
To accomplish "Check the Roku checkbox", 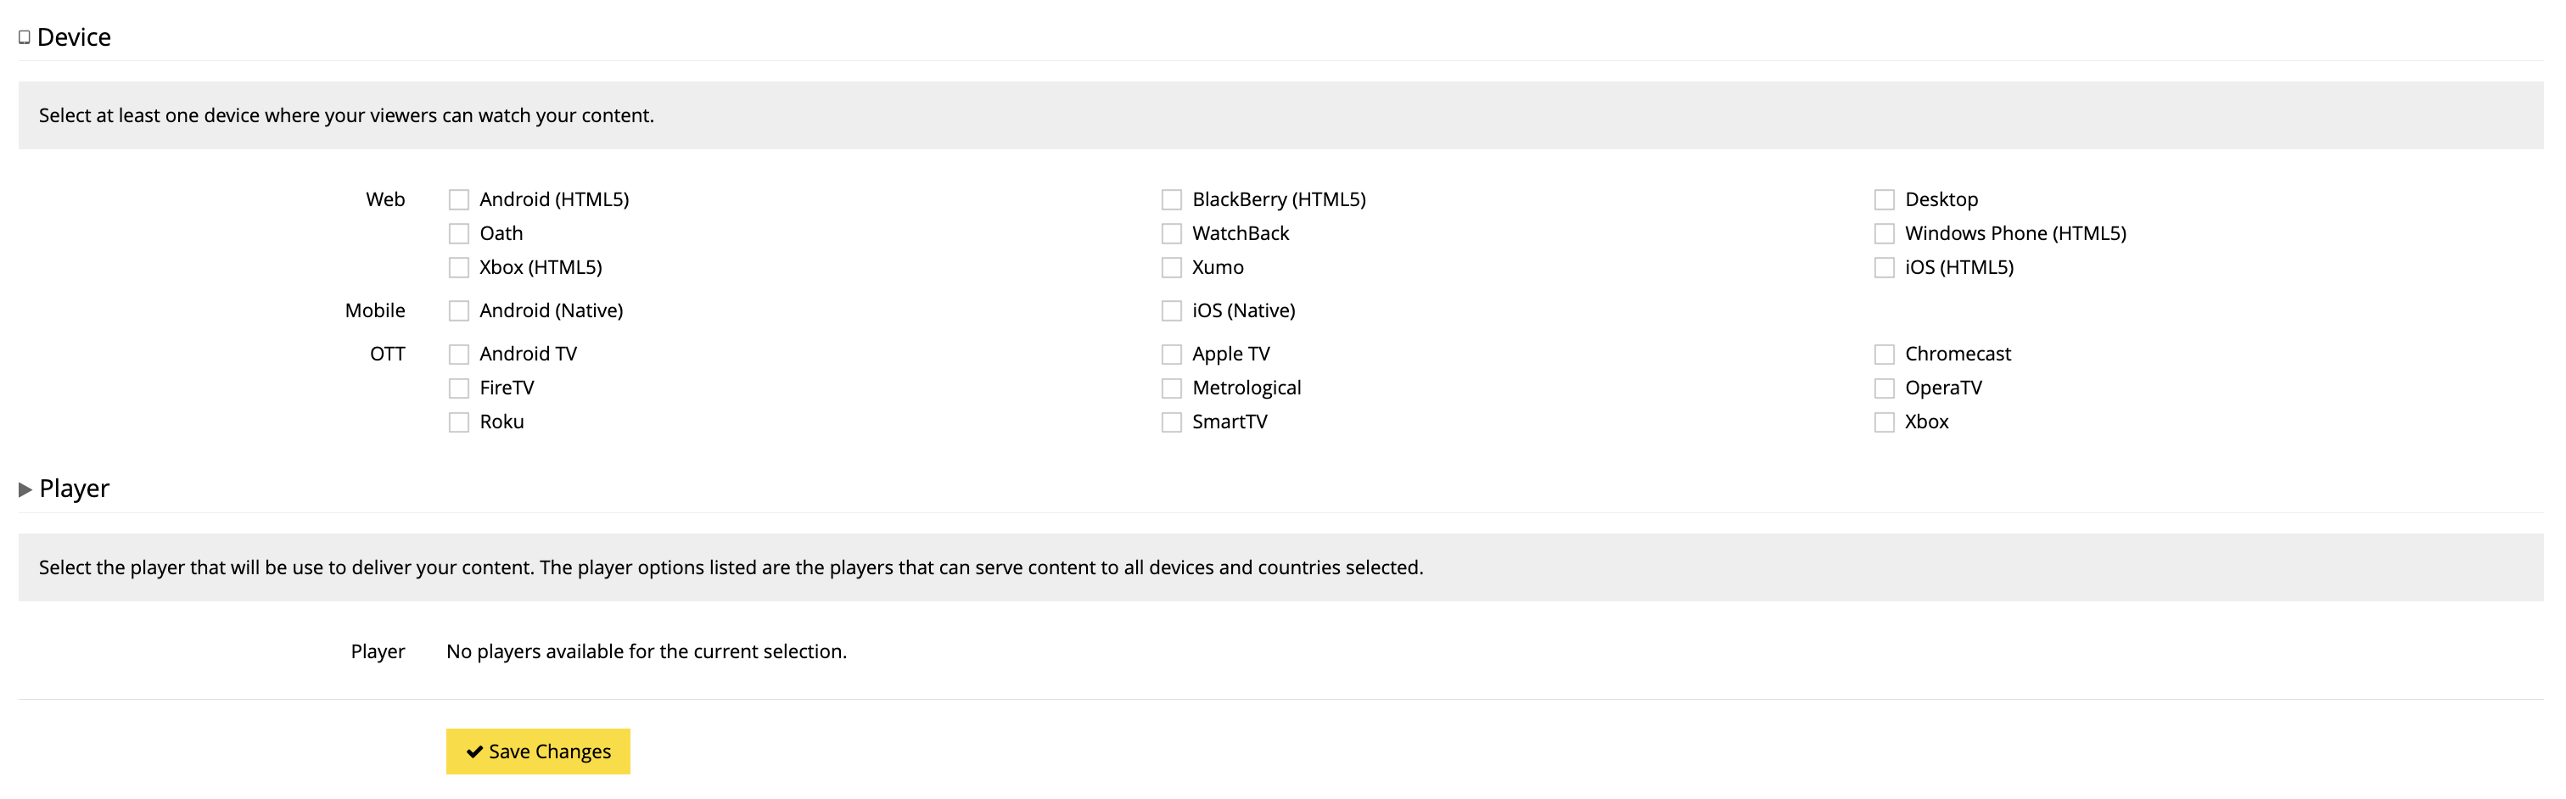I will 458,422.
